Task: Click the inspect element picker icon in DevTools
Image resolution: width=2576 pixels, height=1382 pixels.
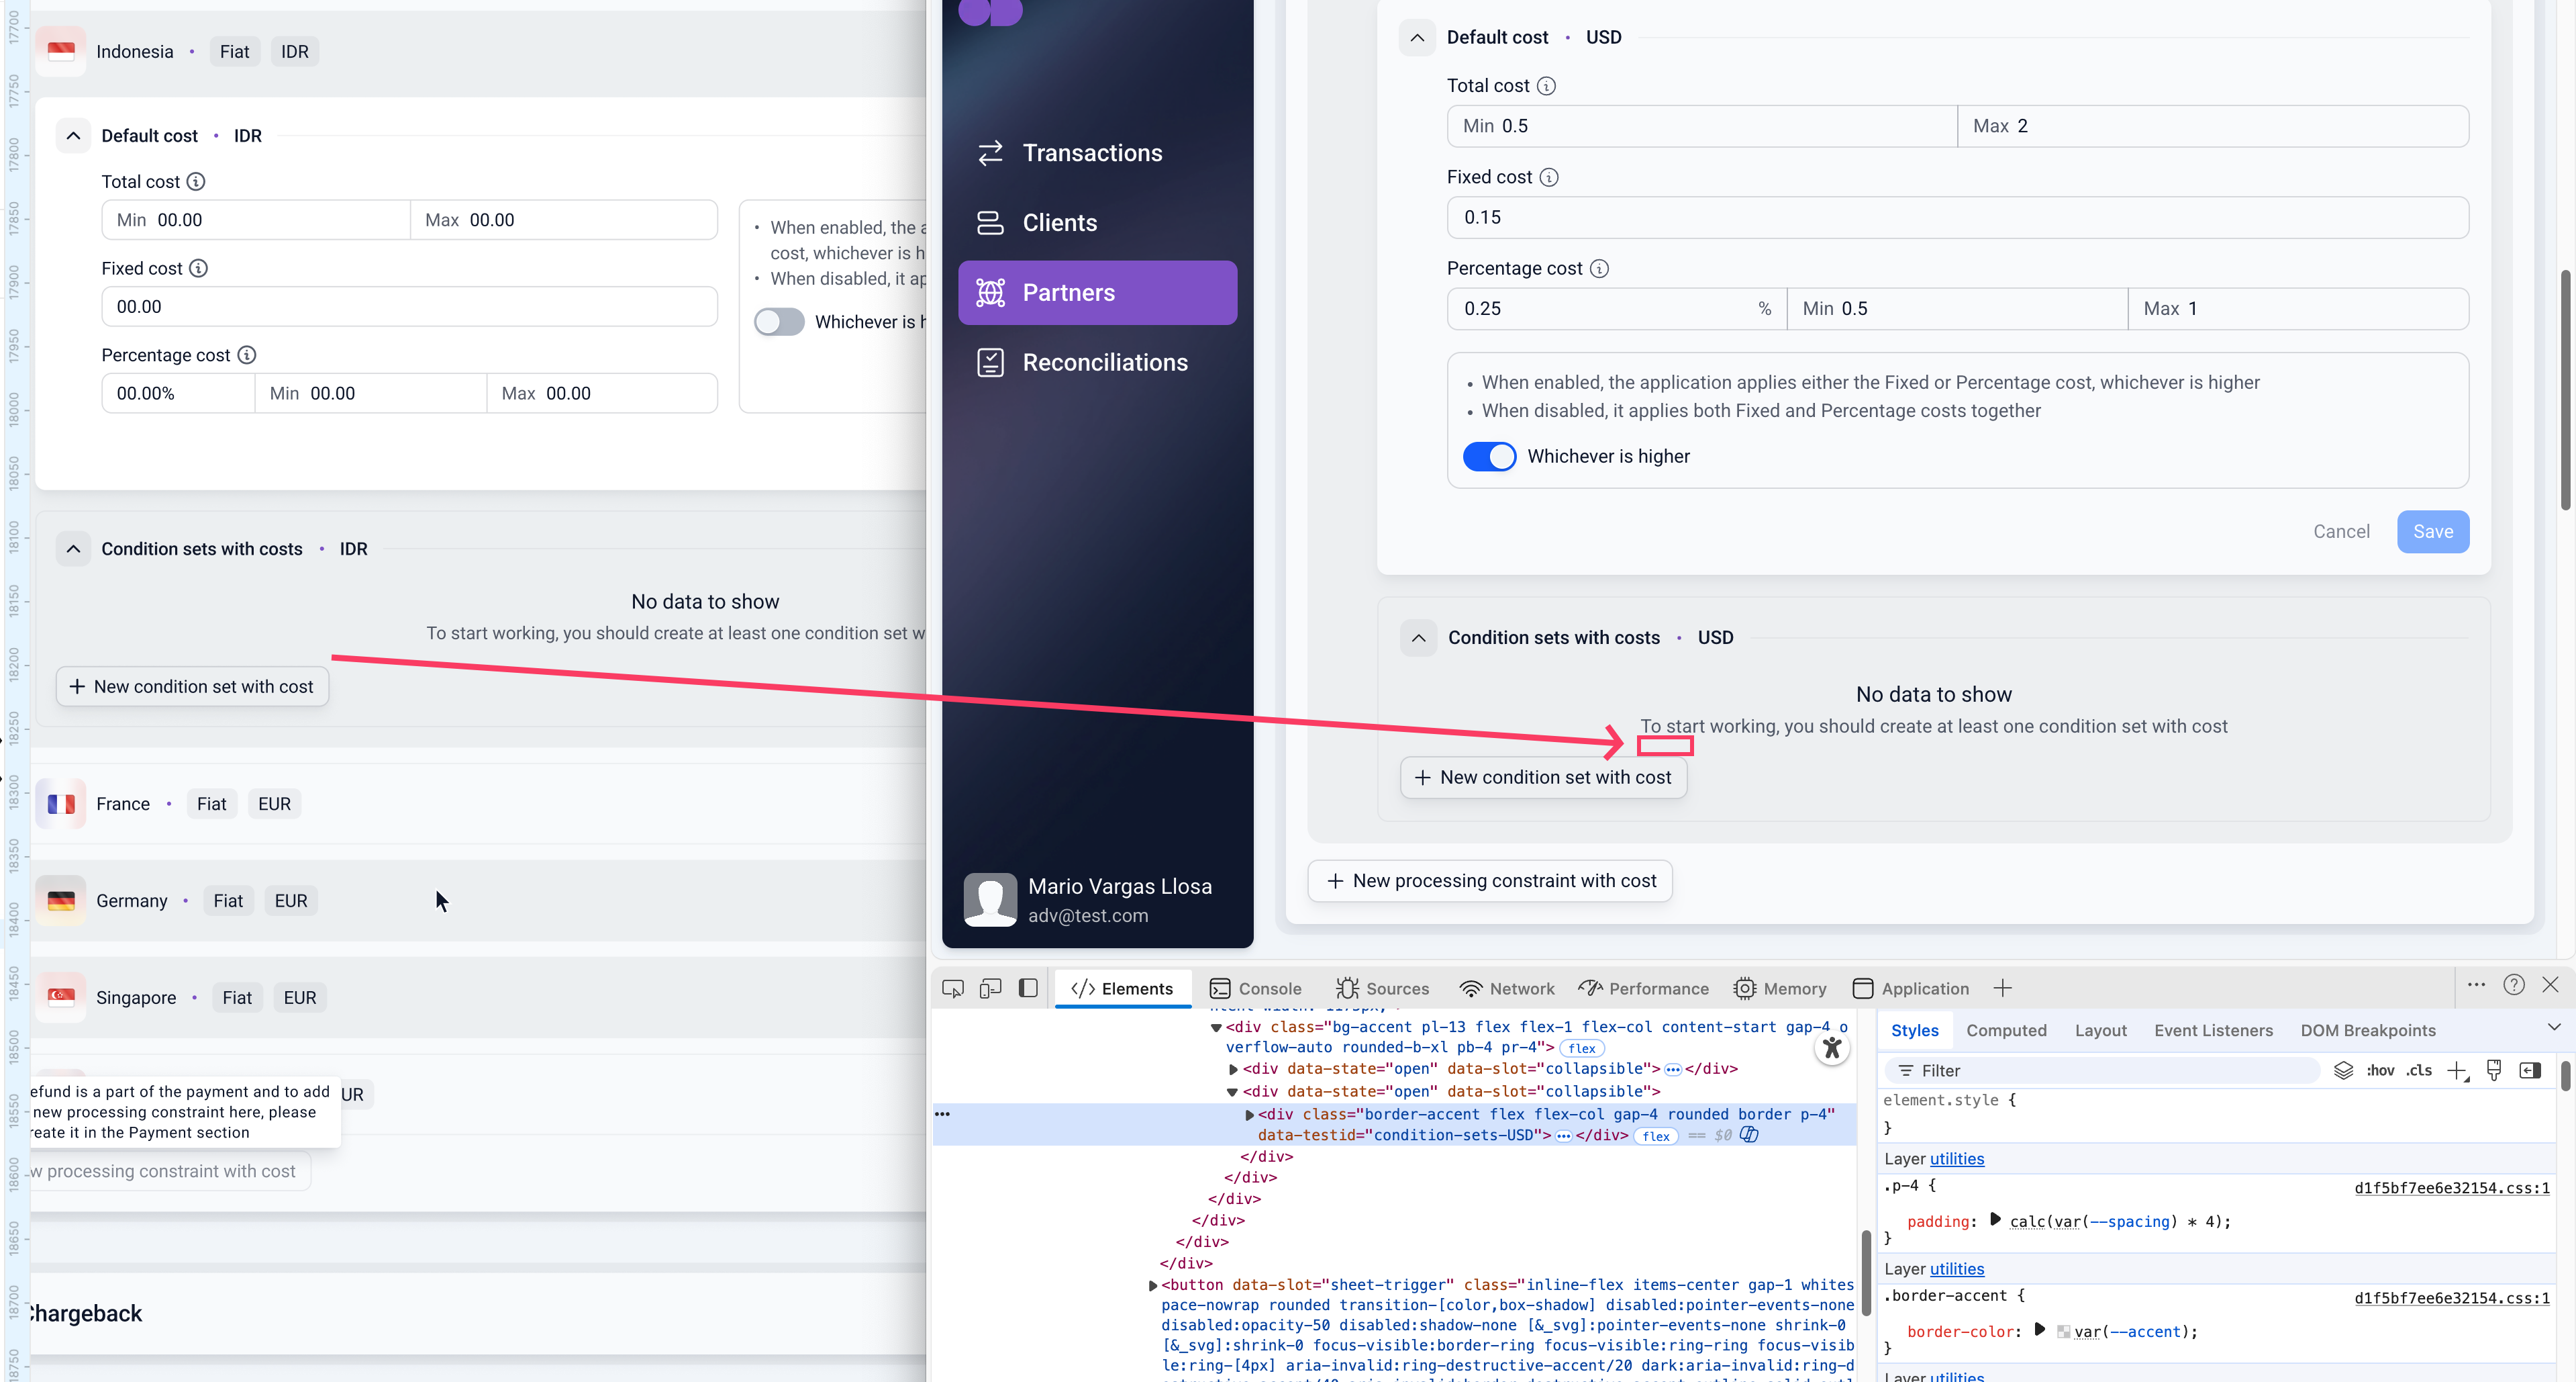Action: point(953,988)
